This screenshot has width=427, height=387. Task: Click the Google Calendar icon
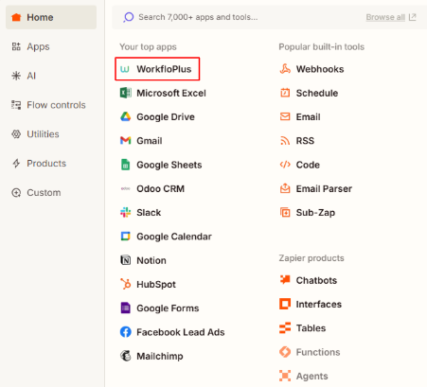[x=126, y=237]
